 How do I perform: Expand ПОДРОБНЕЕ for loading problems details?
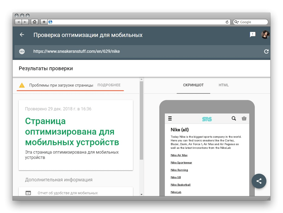(109, 85)
